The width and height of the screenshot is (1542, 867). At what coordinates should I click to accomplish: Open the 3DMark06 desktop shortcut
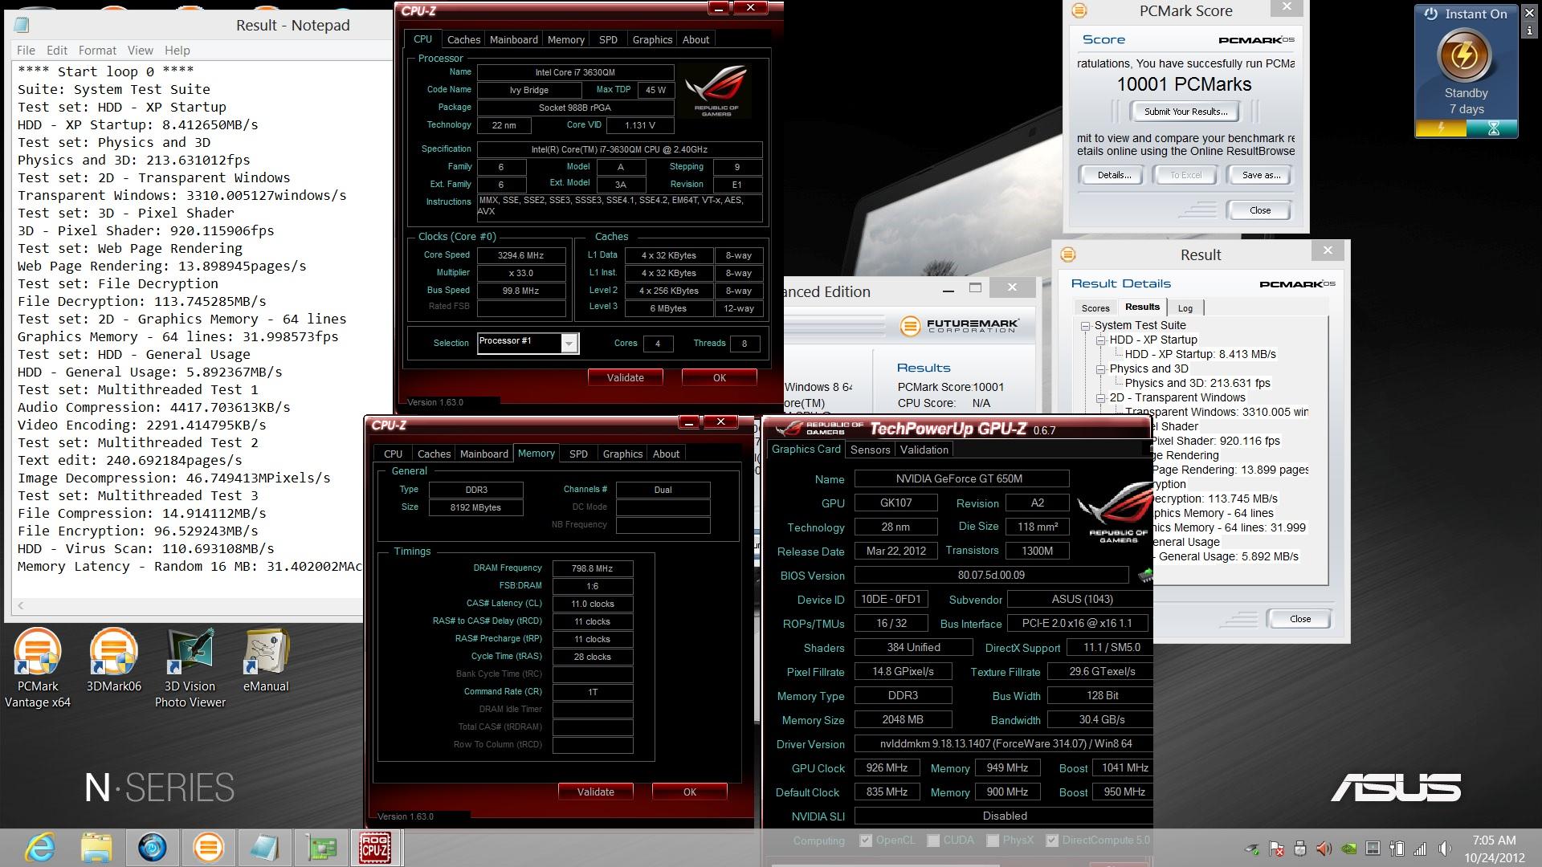pyautogui.click(x=113, y=660)
